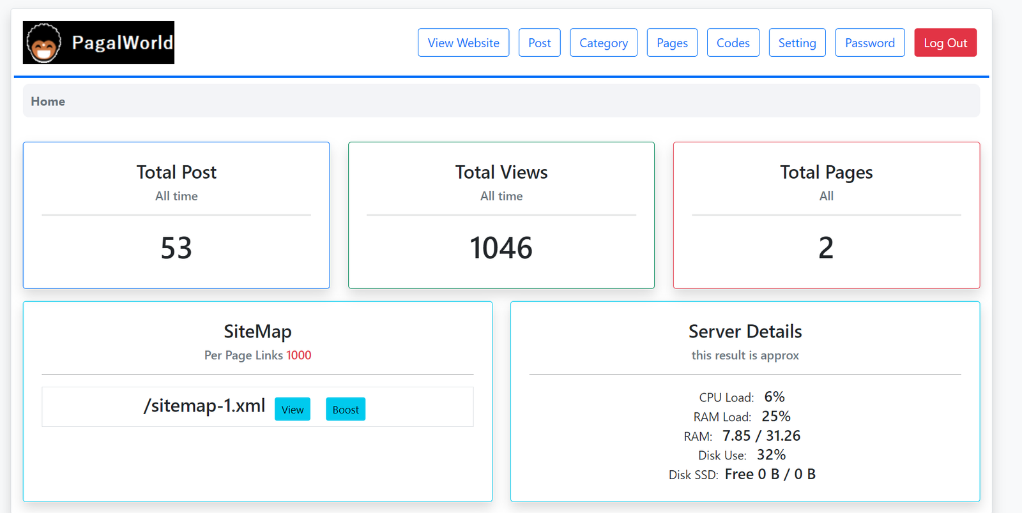Navigate to Pages in the navbar
Image resolution: width=1022 pixels, height=513 pixels.
coord(672,43)
